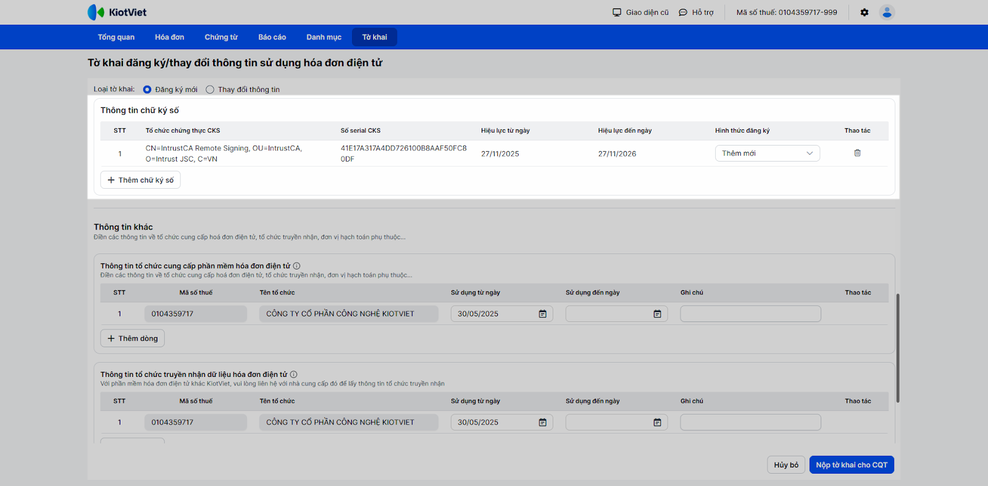988x486 pixels.
Task: Open calendar for data transmitter start date
Action: point(542,422)
